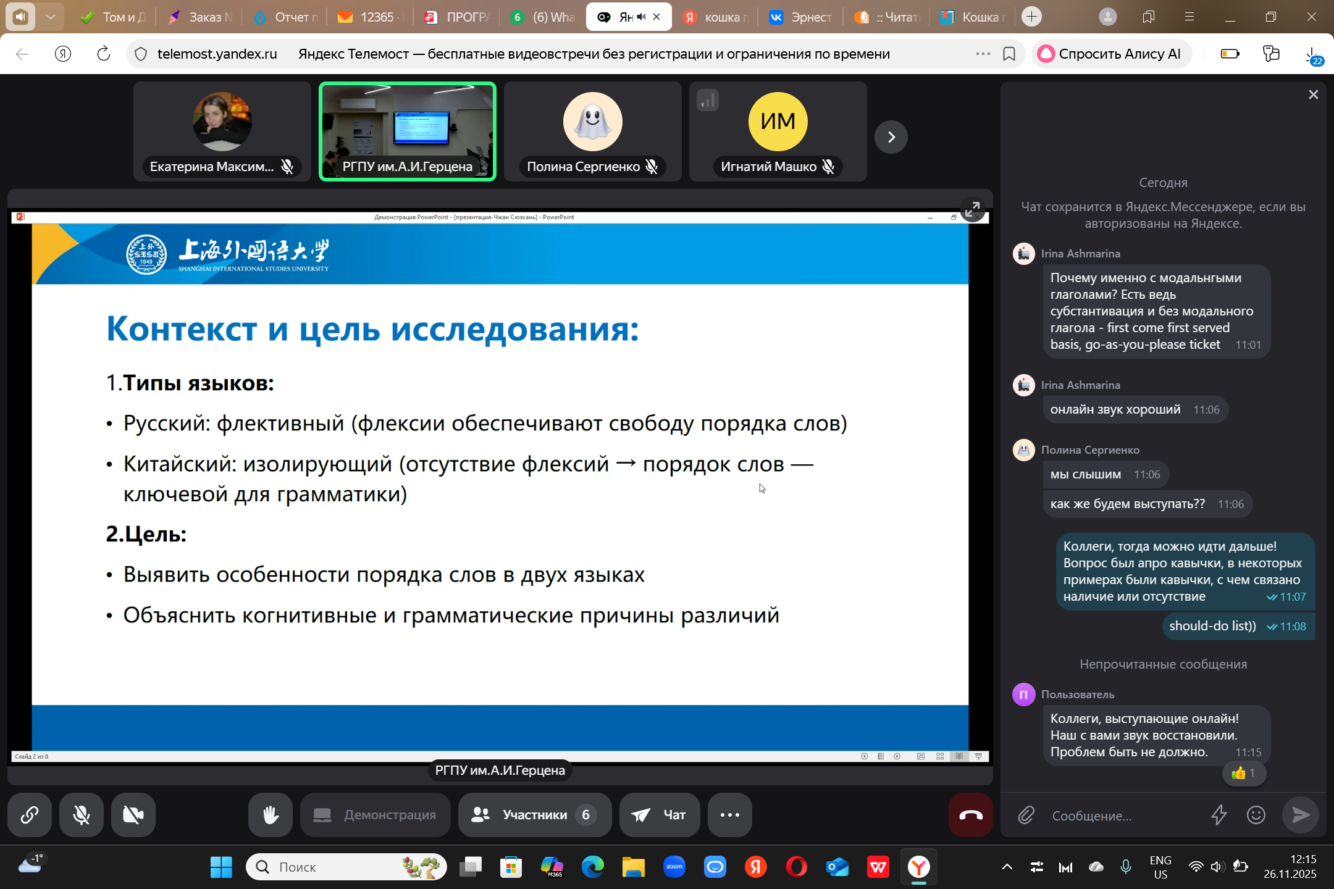Unmute the microphone in the bottom toolbar
Screen dimensions: 1334x889
[82, 815]
